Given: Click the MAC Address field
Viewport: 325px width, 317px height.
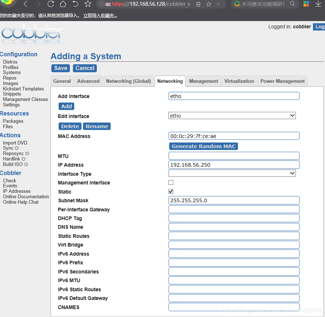Looking at the screenshot, I should pos(234,136).
